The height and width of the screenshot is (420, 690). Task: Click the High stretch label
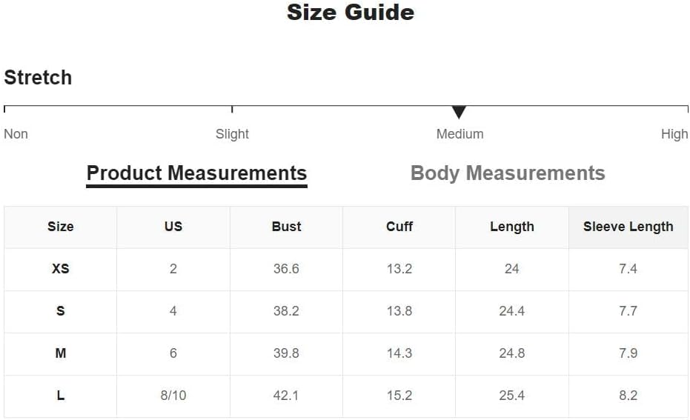pos(674,134)
